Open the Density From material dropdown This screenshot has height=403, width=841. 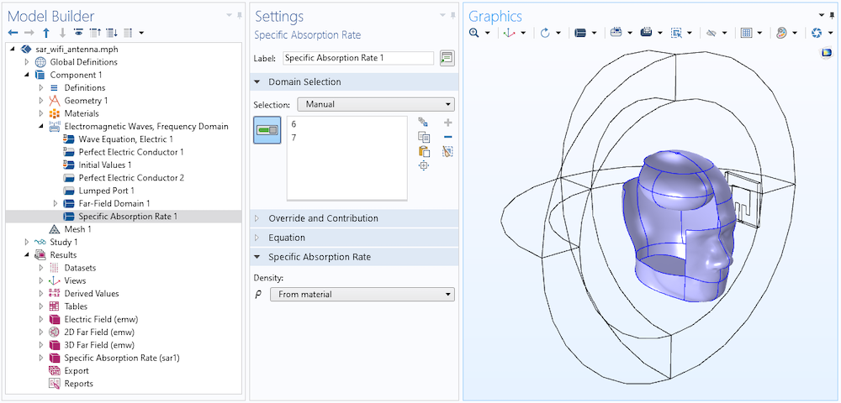pyautogui.click(x=362, y=295)
